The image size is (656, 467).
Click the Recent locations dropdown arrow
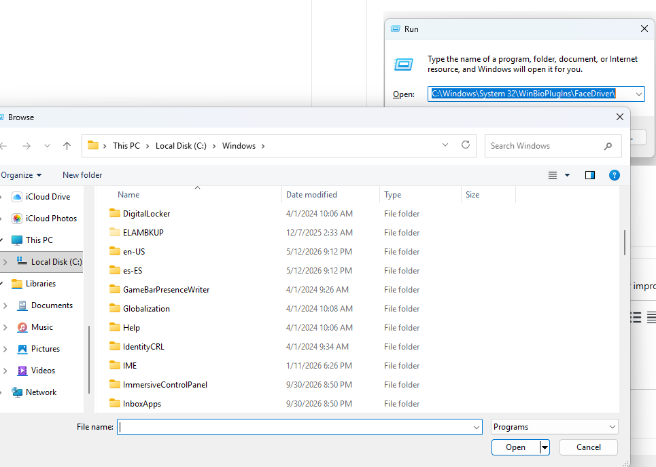[47, 146]
